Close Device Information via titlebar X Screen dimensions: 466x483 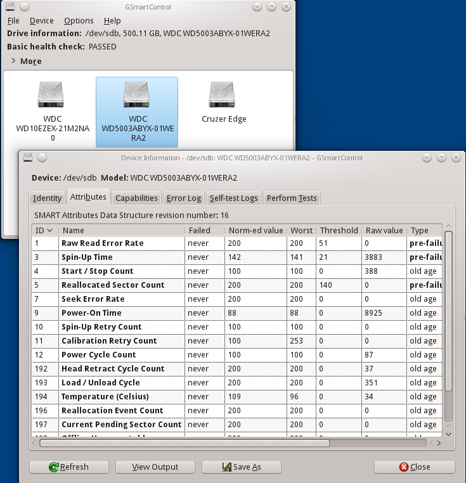456,158
